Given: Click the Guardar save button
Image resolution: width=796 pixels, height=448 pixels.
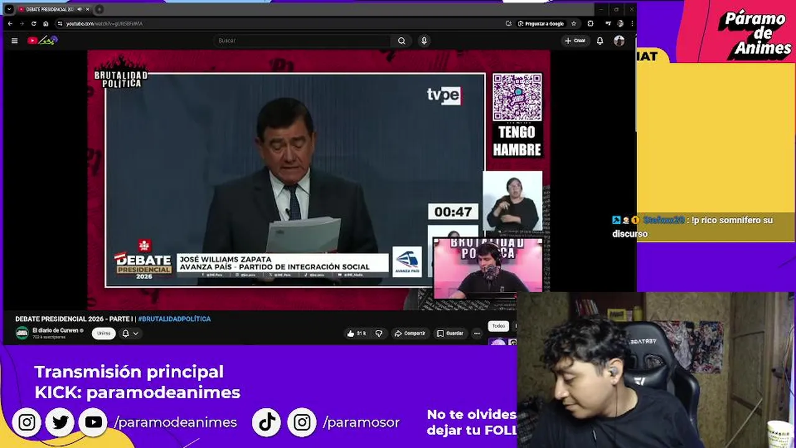Looking at the screenshot, I should [x=450, y=334].
